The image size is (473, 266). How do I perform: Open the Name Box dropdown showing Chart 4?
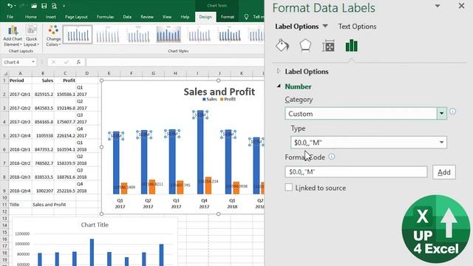pyautogui.click(x=33, y=62)
